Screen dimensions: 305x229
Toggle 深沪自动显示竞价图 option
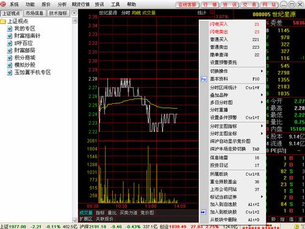[235, 141]
